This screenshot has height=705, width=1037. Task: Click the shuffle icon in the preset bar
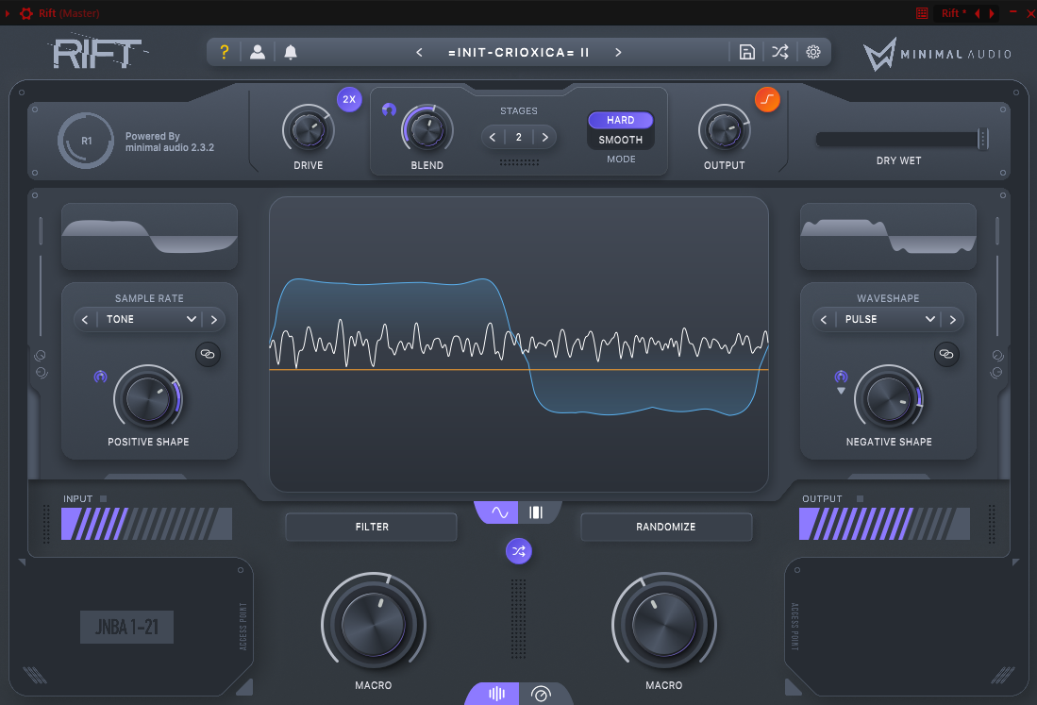point(780,52)
